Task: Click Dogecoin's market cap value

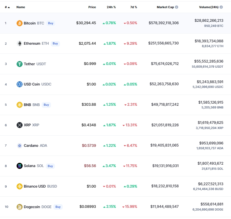Action: pyautogui.click(x=164, y=207)
